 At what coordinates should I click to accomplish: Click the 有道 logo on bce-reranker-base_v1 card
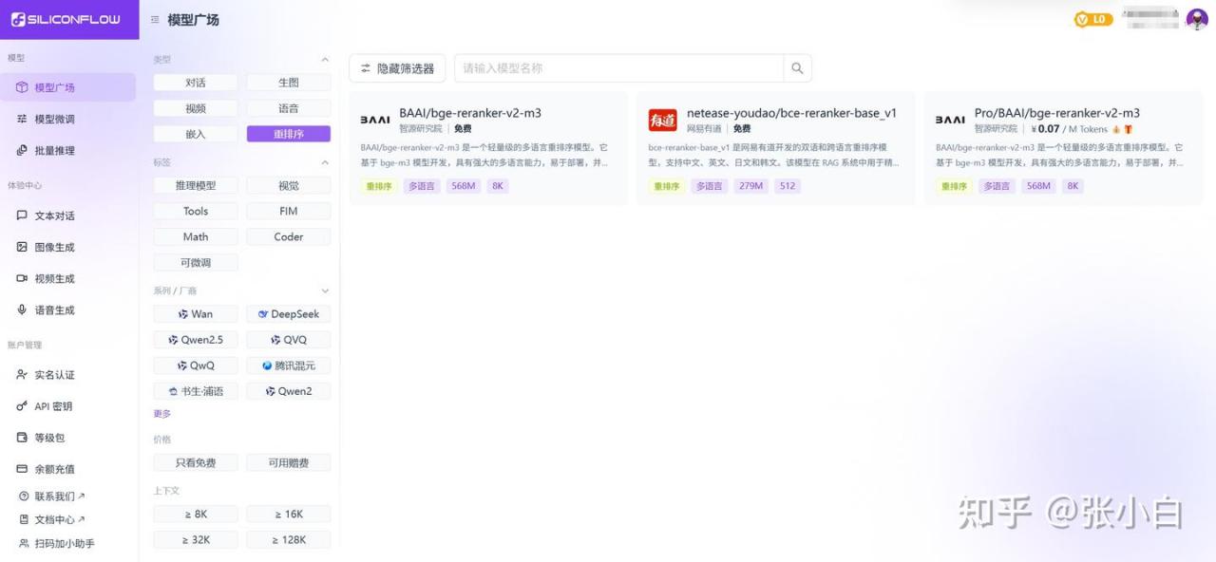point(663,120)
